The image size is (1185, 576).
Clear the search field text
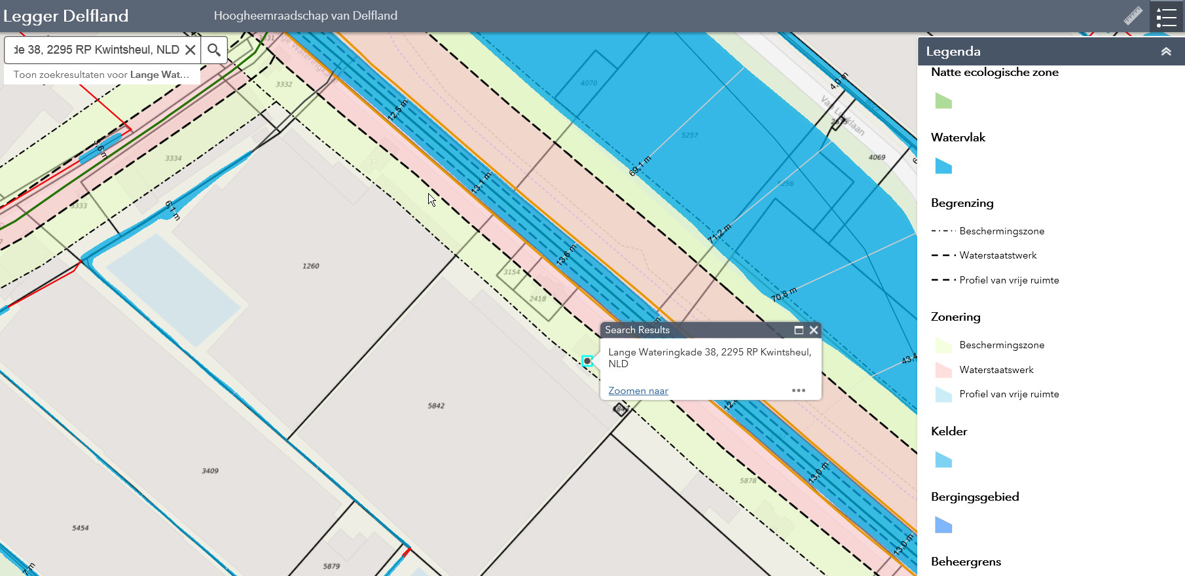coord(191,50)
